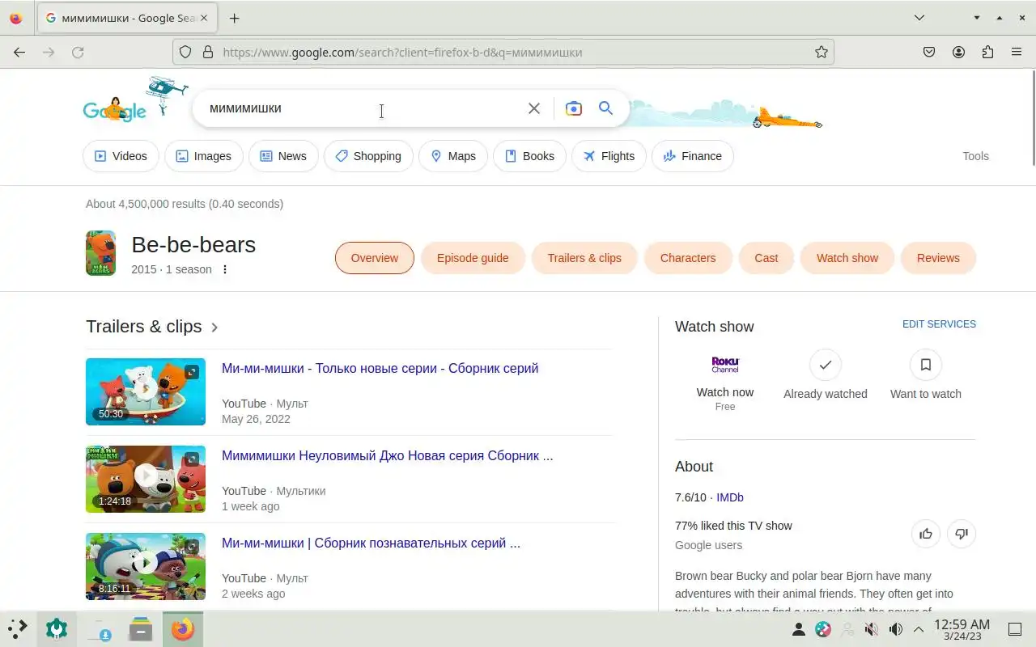Viewport: 1036px width, 647px height.
Task: Open a new browser tab
Action: 234,18
